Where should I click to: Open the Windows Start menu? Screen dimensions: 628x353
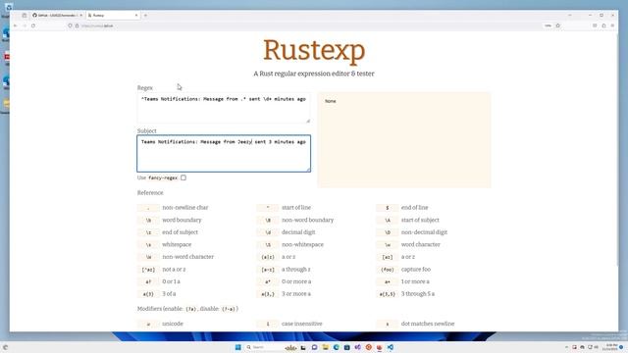click(x=237, y=347)
